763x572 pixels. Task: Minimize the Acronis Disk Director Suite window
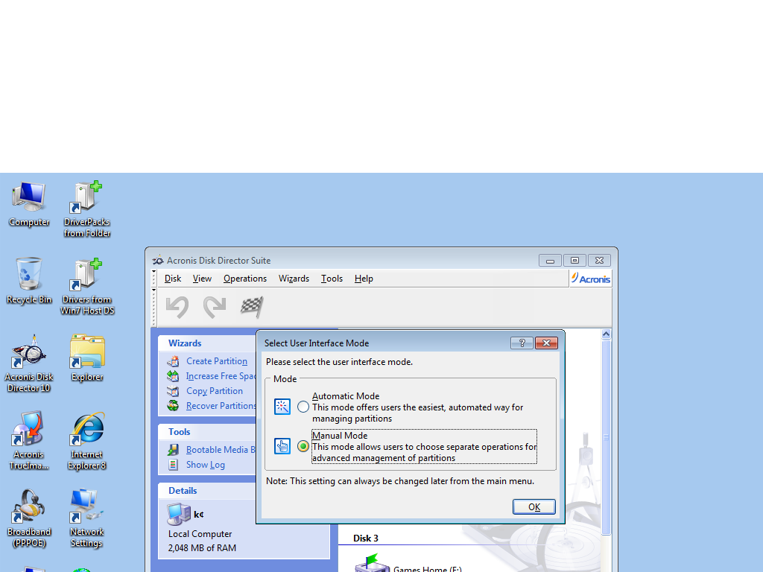[x=550, y=261]
